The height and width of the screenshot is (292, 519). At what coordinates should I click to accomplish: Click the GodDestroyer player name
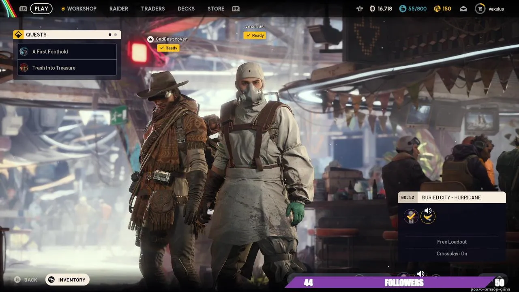(x=172, y=39)
